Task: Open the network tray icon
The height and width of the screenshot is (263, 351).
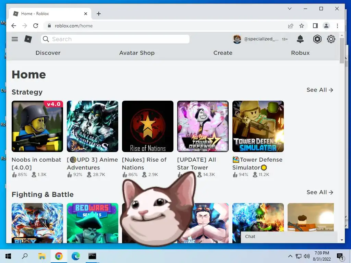Action: click(x=299, y=256)
